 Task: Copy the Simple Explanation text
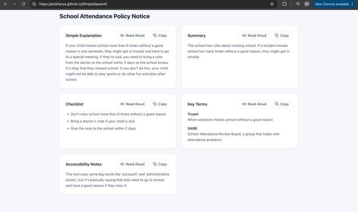point(160,36)
